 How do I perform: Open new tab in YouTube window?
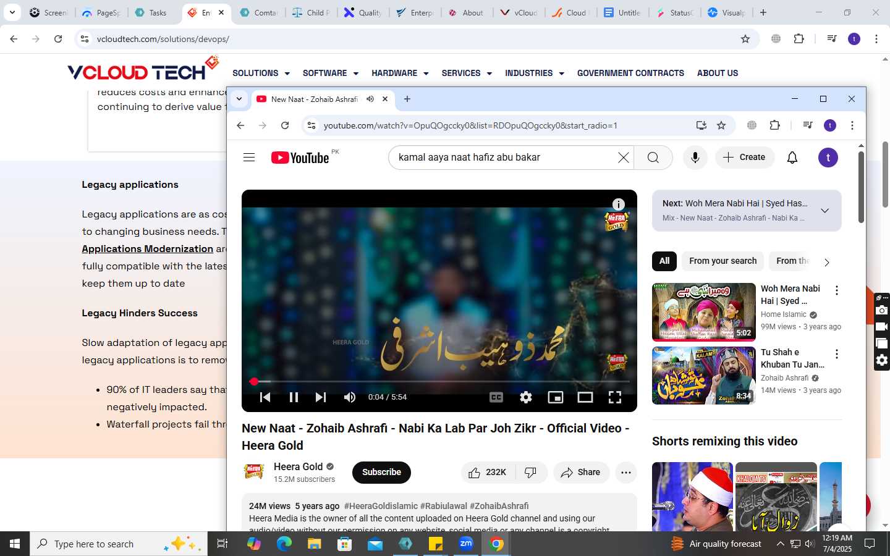pos(407,99)
